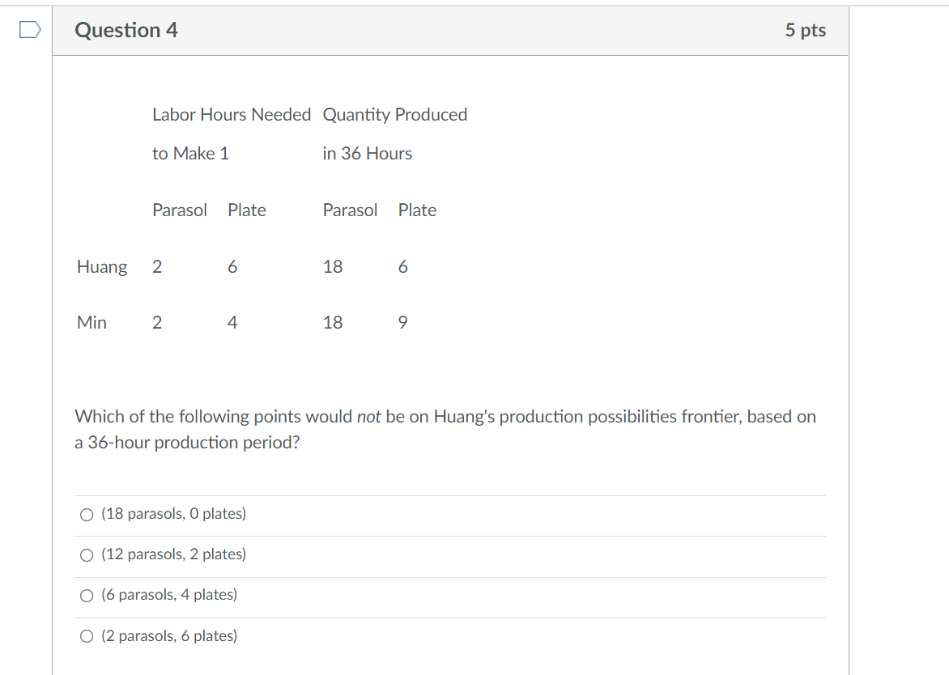Click the answer text (18 parasols, 0 plates)
This screenshot has height=675, width=949.
tap(172, 513)
